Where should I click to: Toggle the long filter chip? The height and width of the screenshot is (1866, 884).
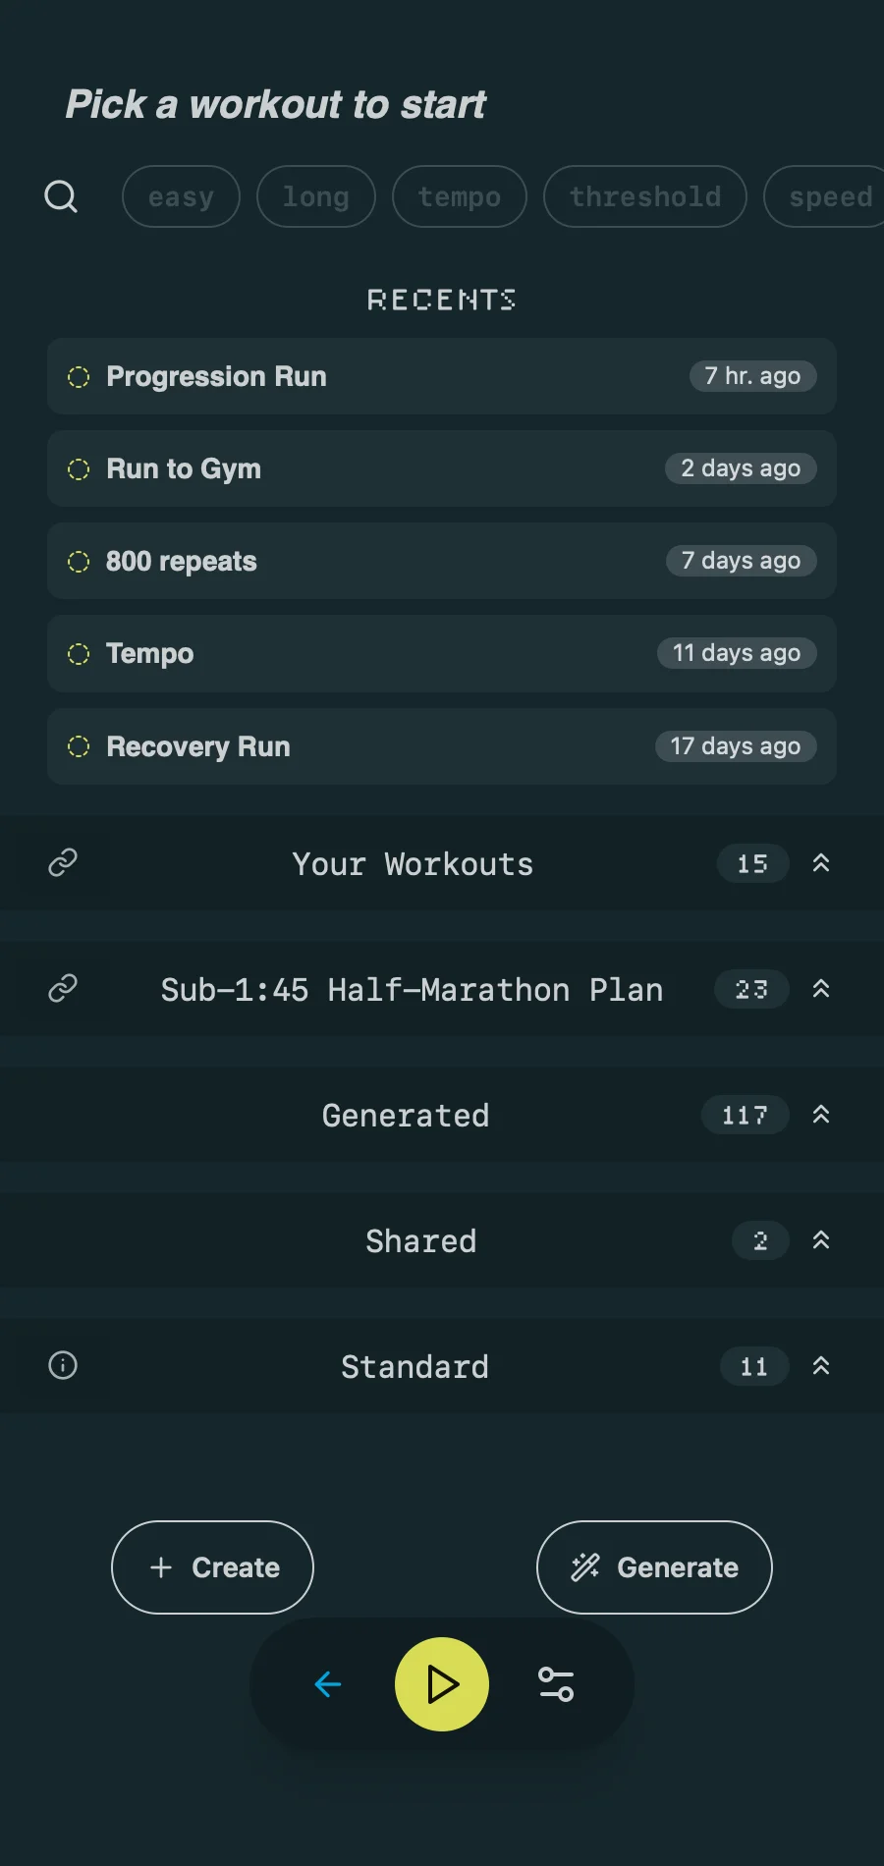point(316,196)
